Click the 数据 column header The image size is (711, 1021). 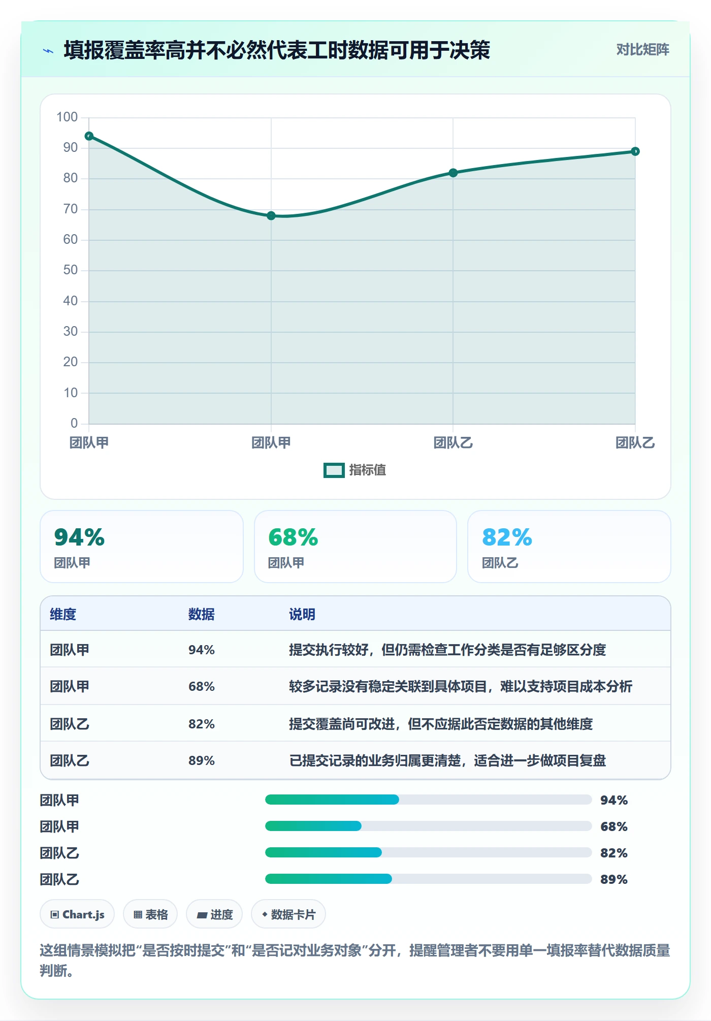(x=202, y=614)
